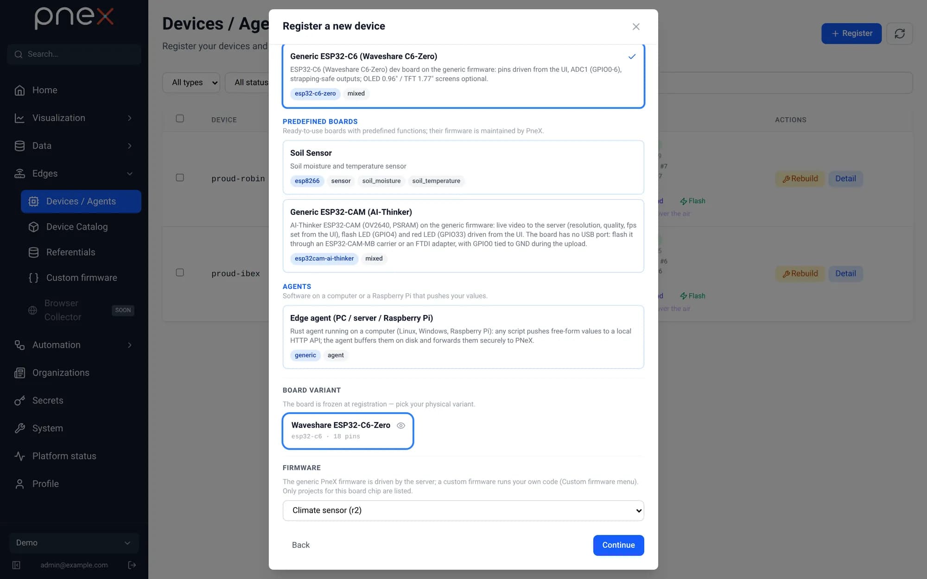Open Devices / Agents menu item
The width and height of the screenshot is (927, 579).
pyautogui.click(x=81, y=201)
